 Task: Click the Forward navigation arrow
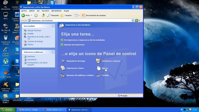pyautogui.click(x=36, y=15)
